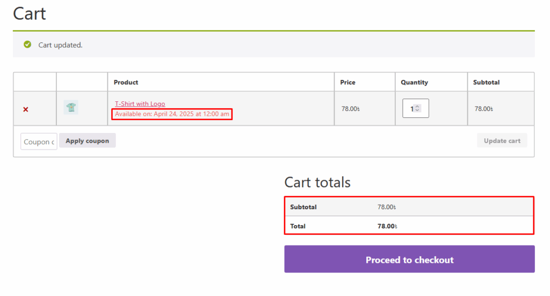Click the T-shirt product thumbnail image
The image size is (550, 296).
71,107
